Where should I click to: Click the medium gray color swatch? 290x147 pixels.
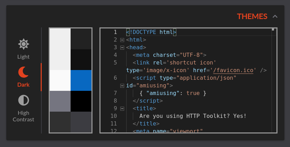[60, 101]
